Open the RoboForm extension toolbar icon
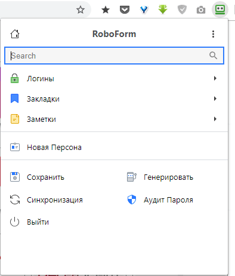This screenshot has height=276, width=235. pyautogui.click(x=220, y=10)
